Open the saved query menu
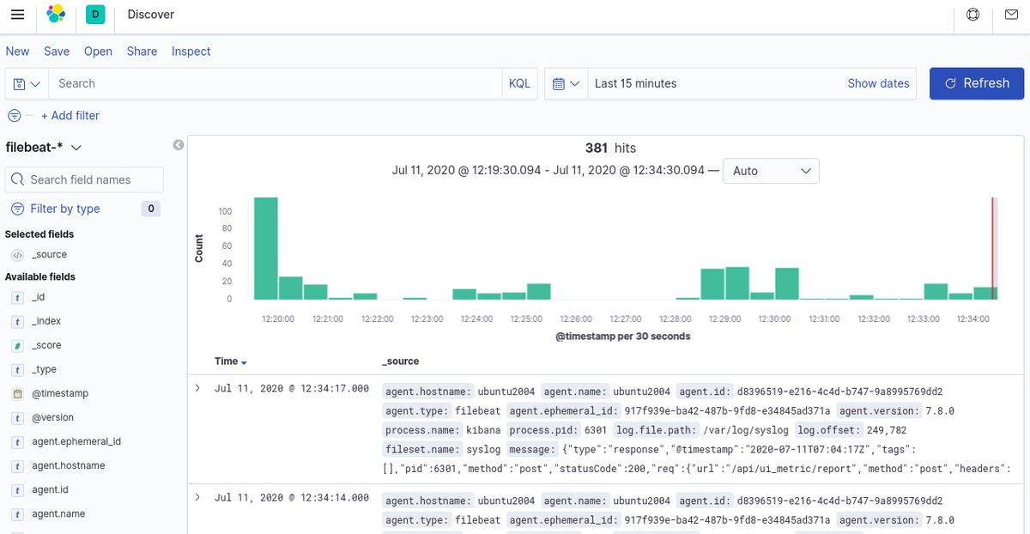 (27, 84)
